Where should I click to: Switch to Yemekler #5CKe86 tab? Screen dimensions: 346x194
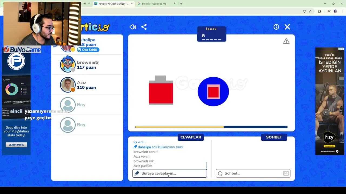(114, 4)
